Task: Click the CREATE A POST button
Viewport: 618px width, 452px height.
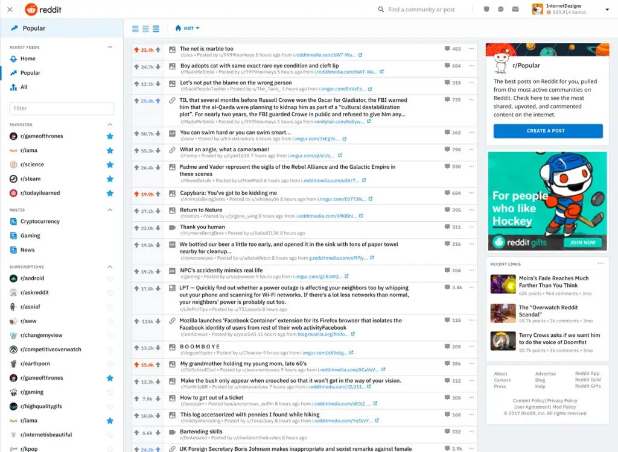Action: 547,131
